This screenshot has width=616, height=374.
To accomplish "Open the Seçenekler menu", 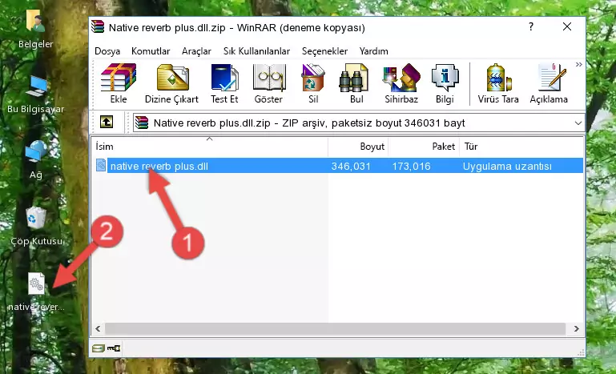I will coord(324,51).
